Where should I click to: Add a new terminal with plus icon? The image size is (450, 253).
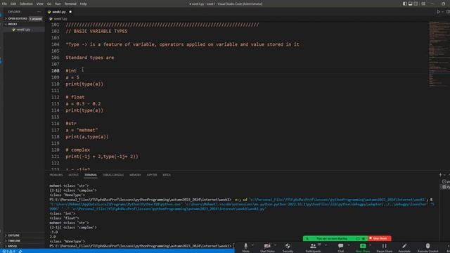point(440,175)
